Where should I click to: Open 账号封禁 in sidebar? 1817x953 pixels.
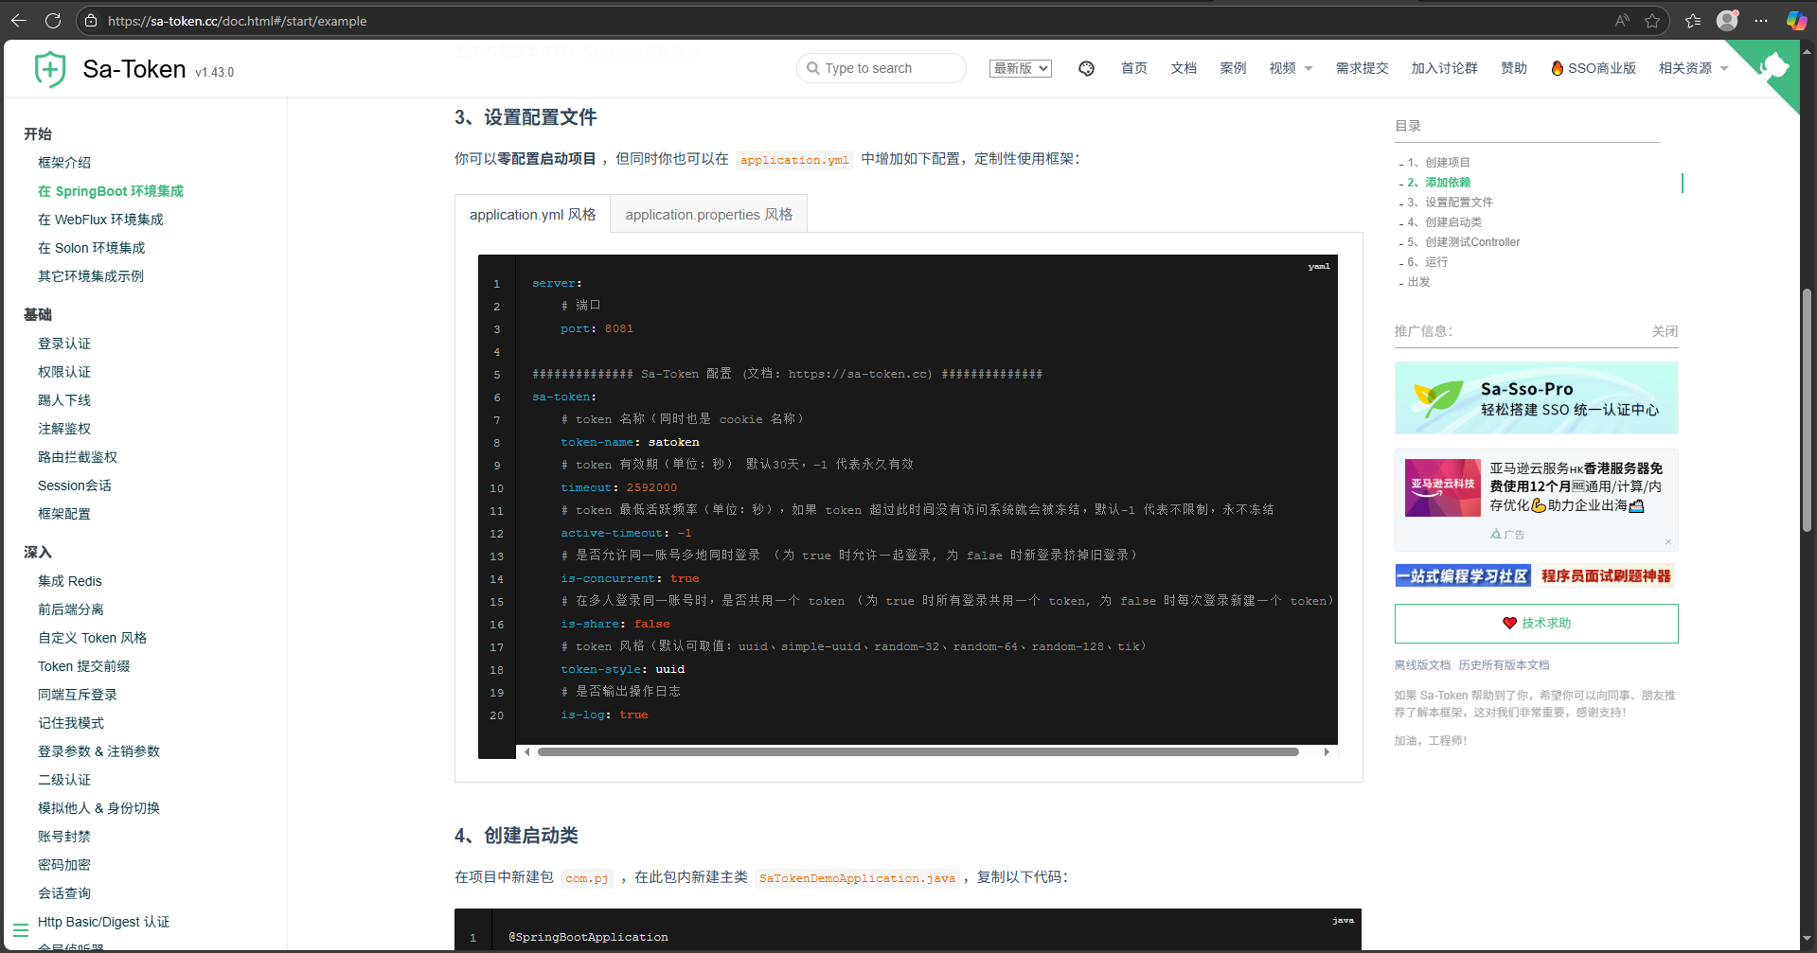click(64, 837)
